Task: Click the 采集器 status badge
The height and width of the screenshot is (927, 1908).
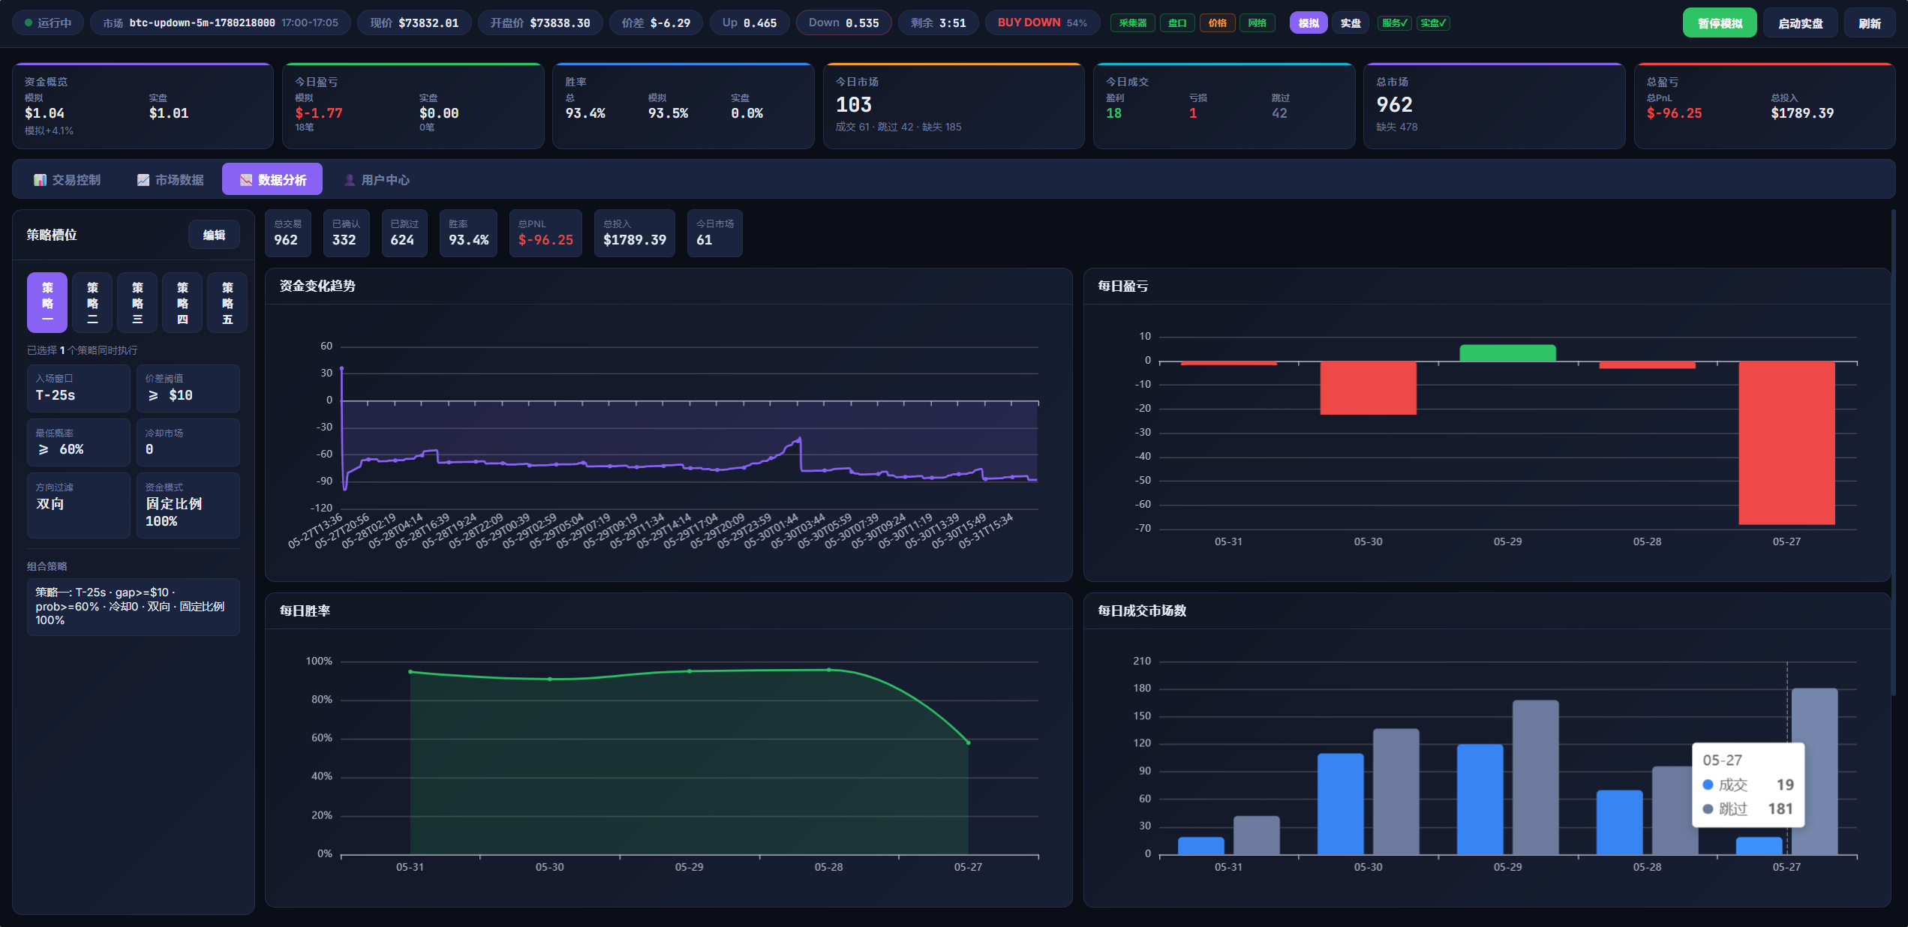Action: [1132, 23]
